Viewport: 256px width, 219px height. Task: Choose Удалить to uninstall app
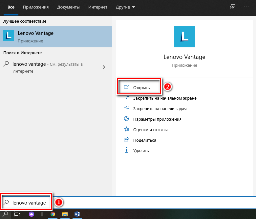click(141, 151)
